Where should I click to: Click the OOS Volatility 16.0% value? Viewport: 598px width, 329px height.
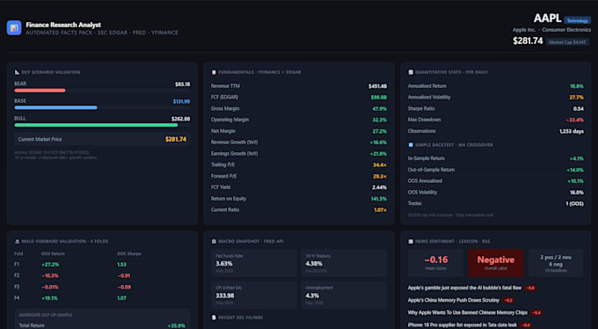pos(577,193)
